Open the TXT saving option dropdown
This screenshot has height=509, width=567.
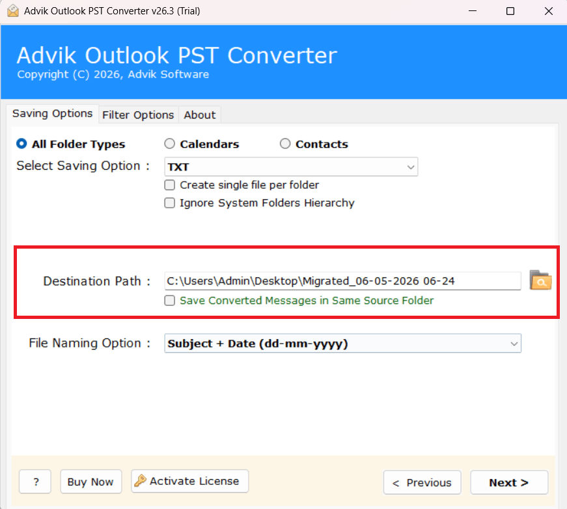[x=291, y=167]
